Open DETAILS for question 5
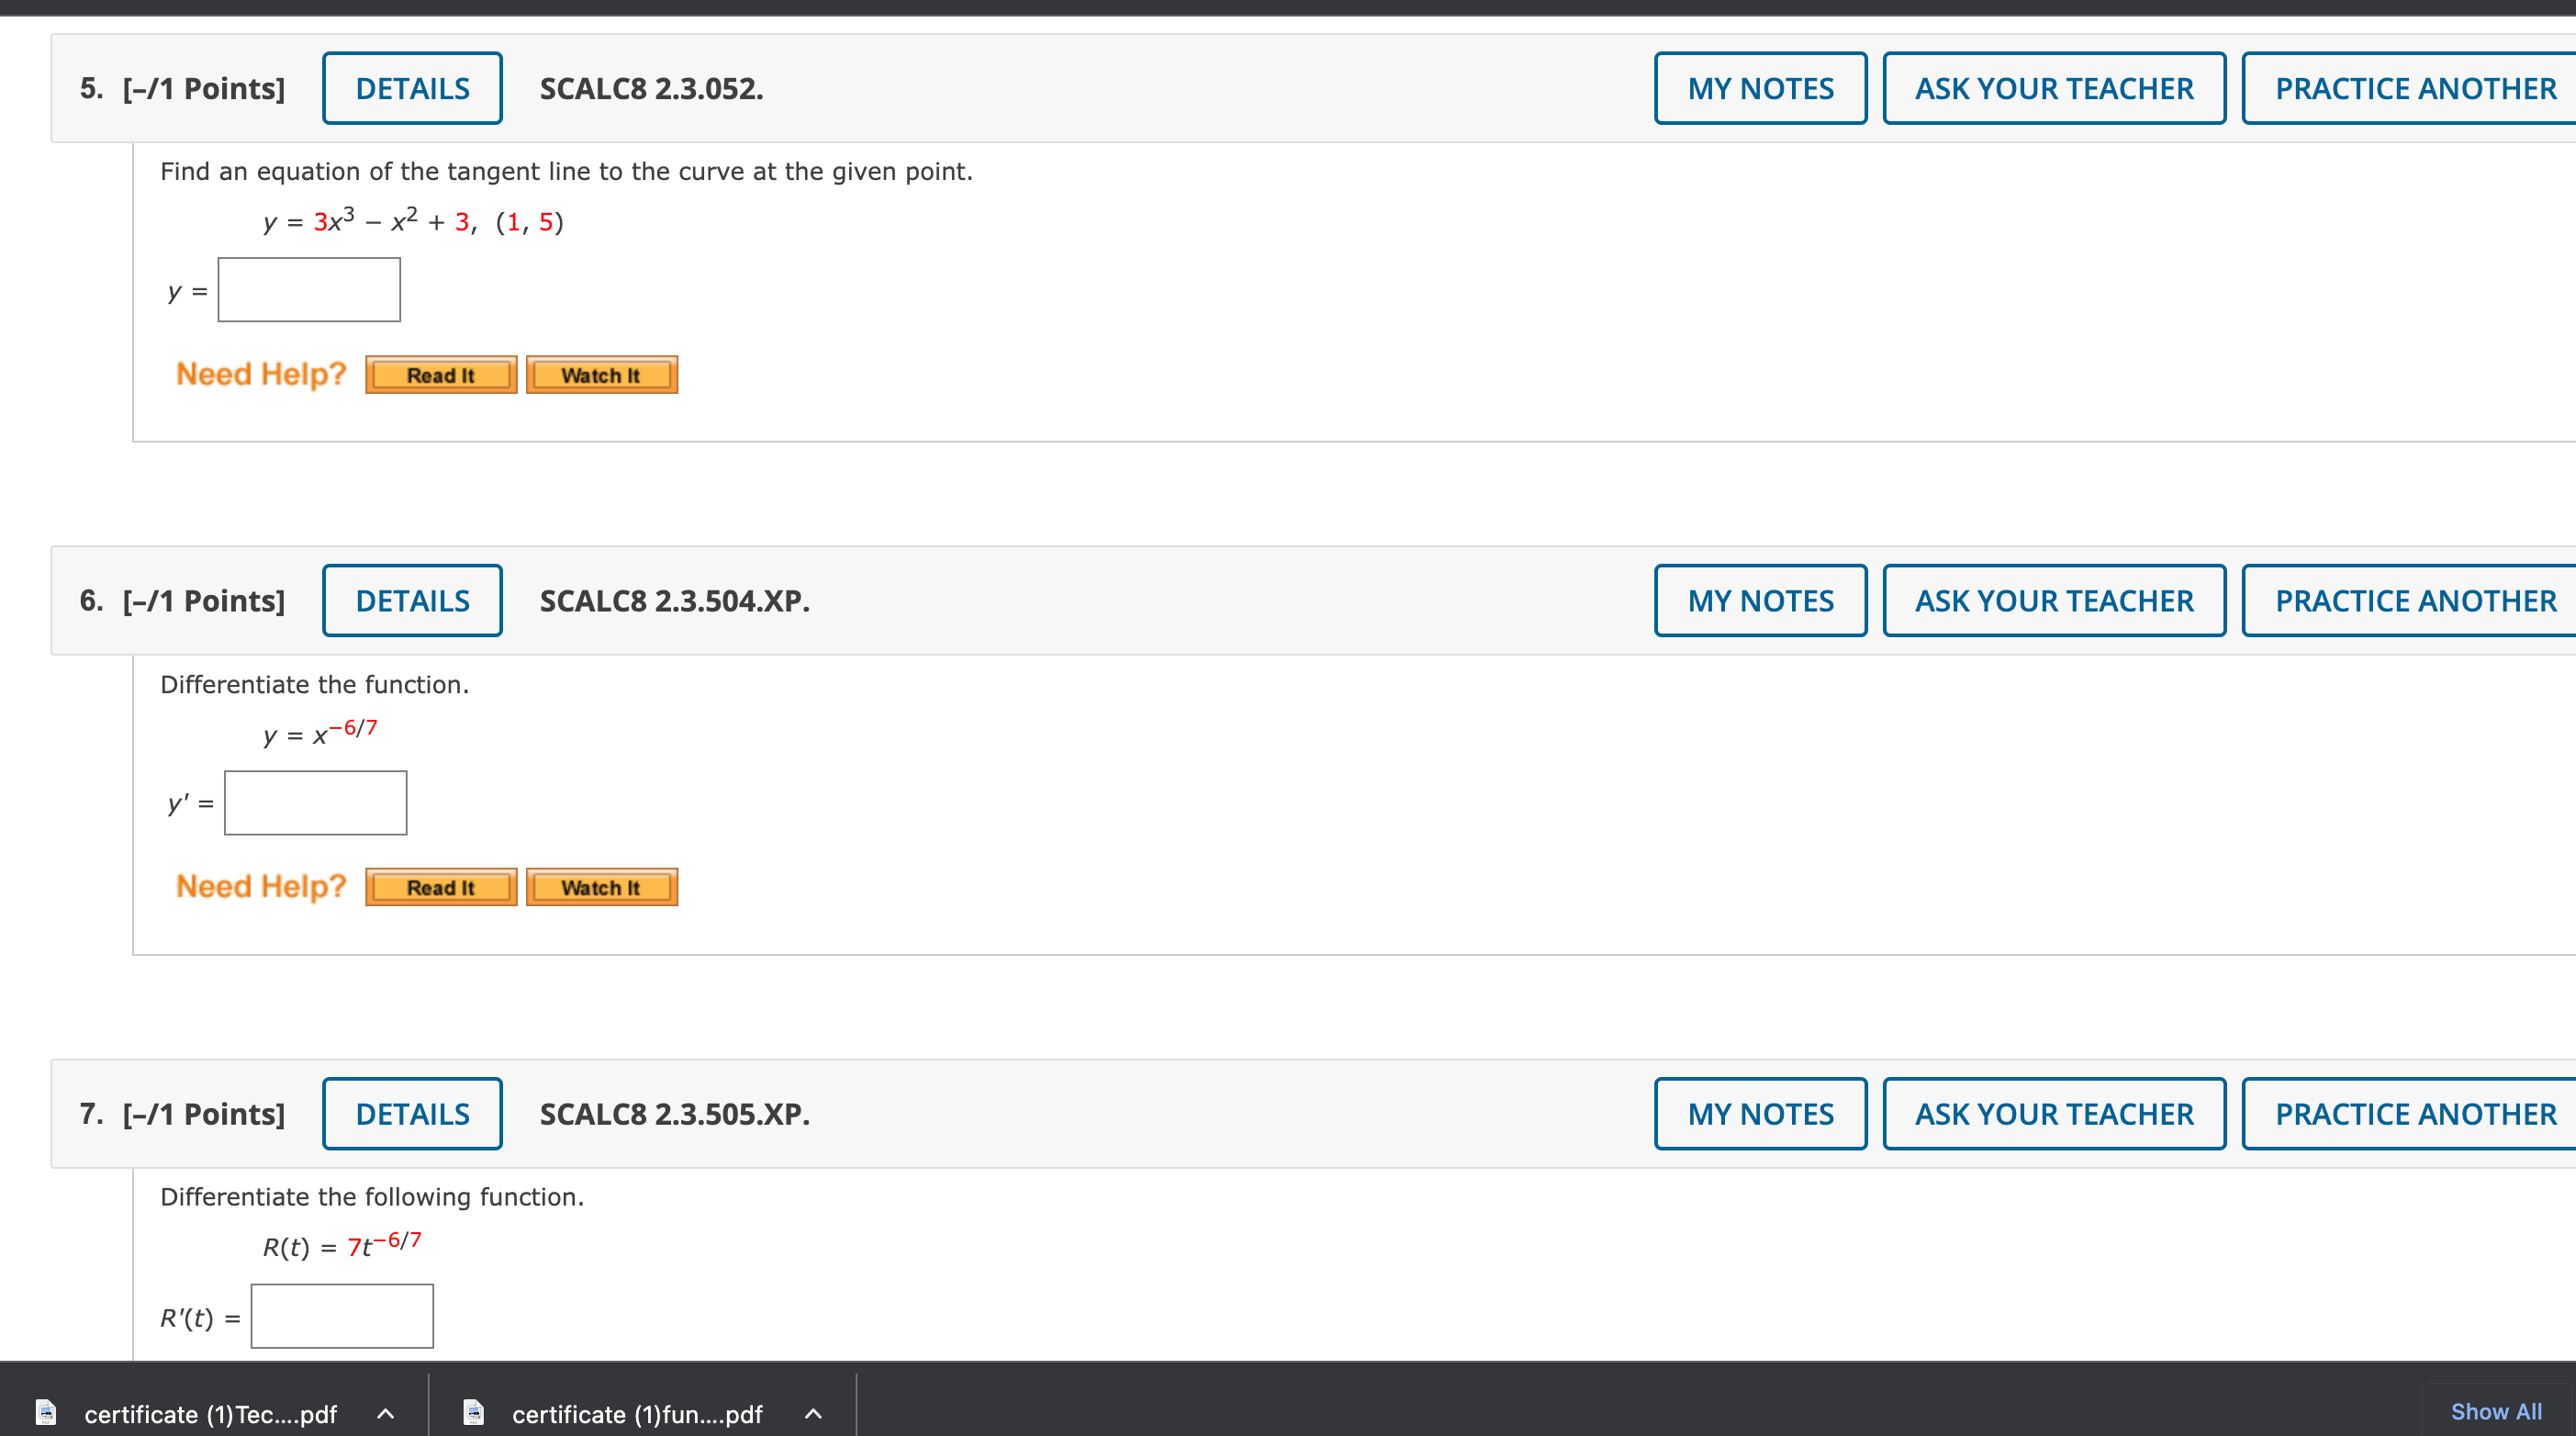2576x1436 pixels. click(412, 88)
